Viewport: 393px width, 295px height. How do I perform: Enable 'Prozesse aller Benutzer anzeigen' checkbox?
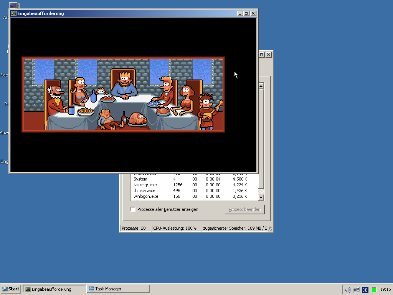pos(133,209)
